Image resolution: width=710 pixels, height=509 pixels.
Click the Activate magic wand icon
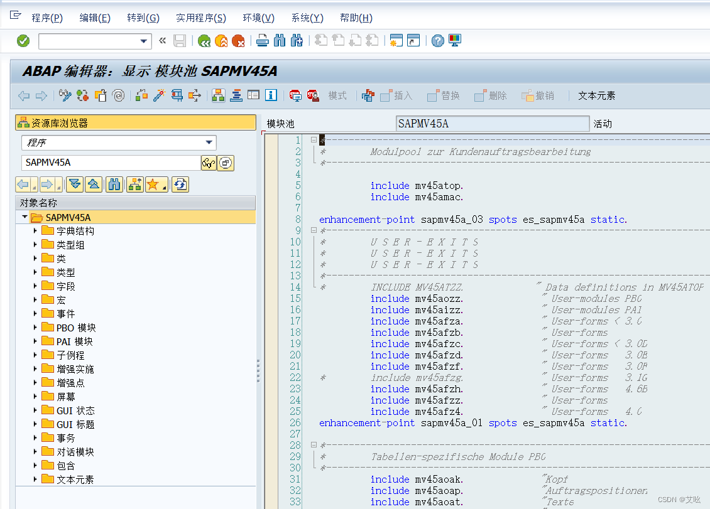tap(160, 95)
